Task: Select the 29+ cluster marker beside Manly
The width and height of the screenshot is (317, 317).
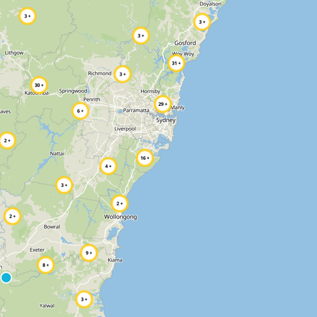Action: (x=162, y=103)
